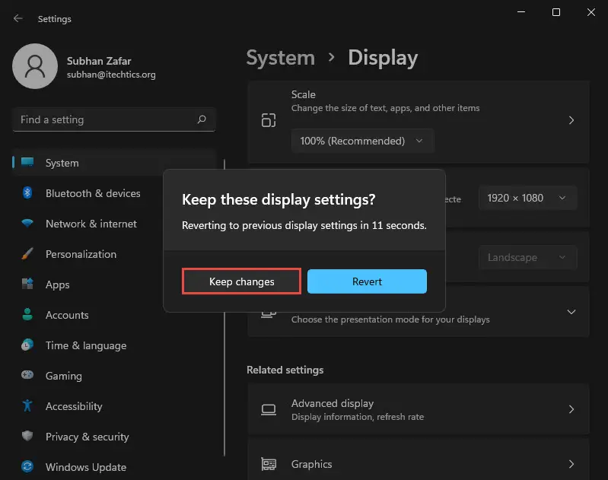
Task: Click the Advanced display label
Action: click(333, 403)
